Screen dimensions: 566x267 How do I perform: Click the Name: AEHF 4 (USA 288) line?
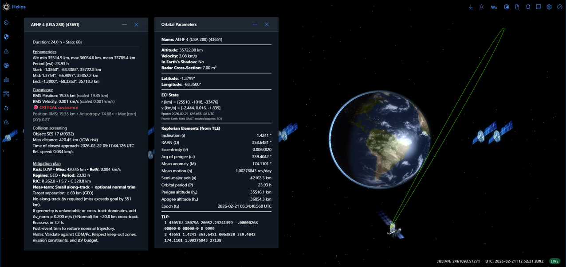pos(192,39)
